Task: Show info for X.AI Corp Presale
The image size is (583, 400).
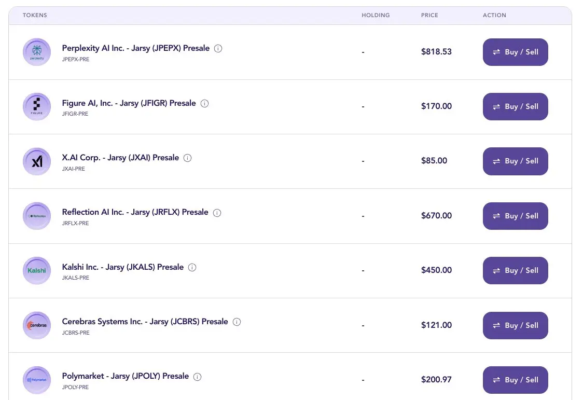Action: pos(188,158)
